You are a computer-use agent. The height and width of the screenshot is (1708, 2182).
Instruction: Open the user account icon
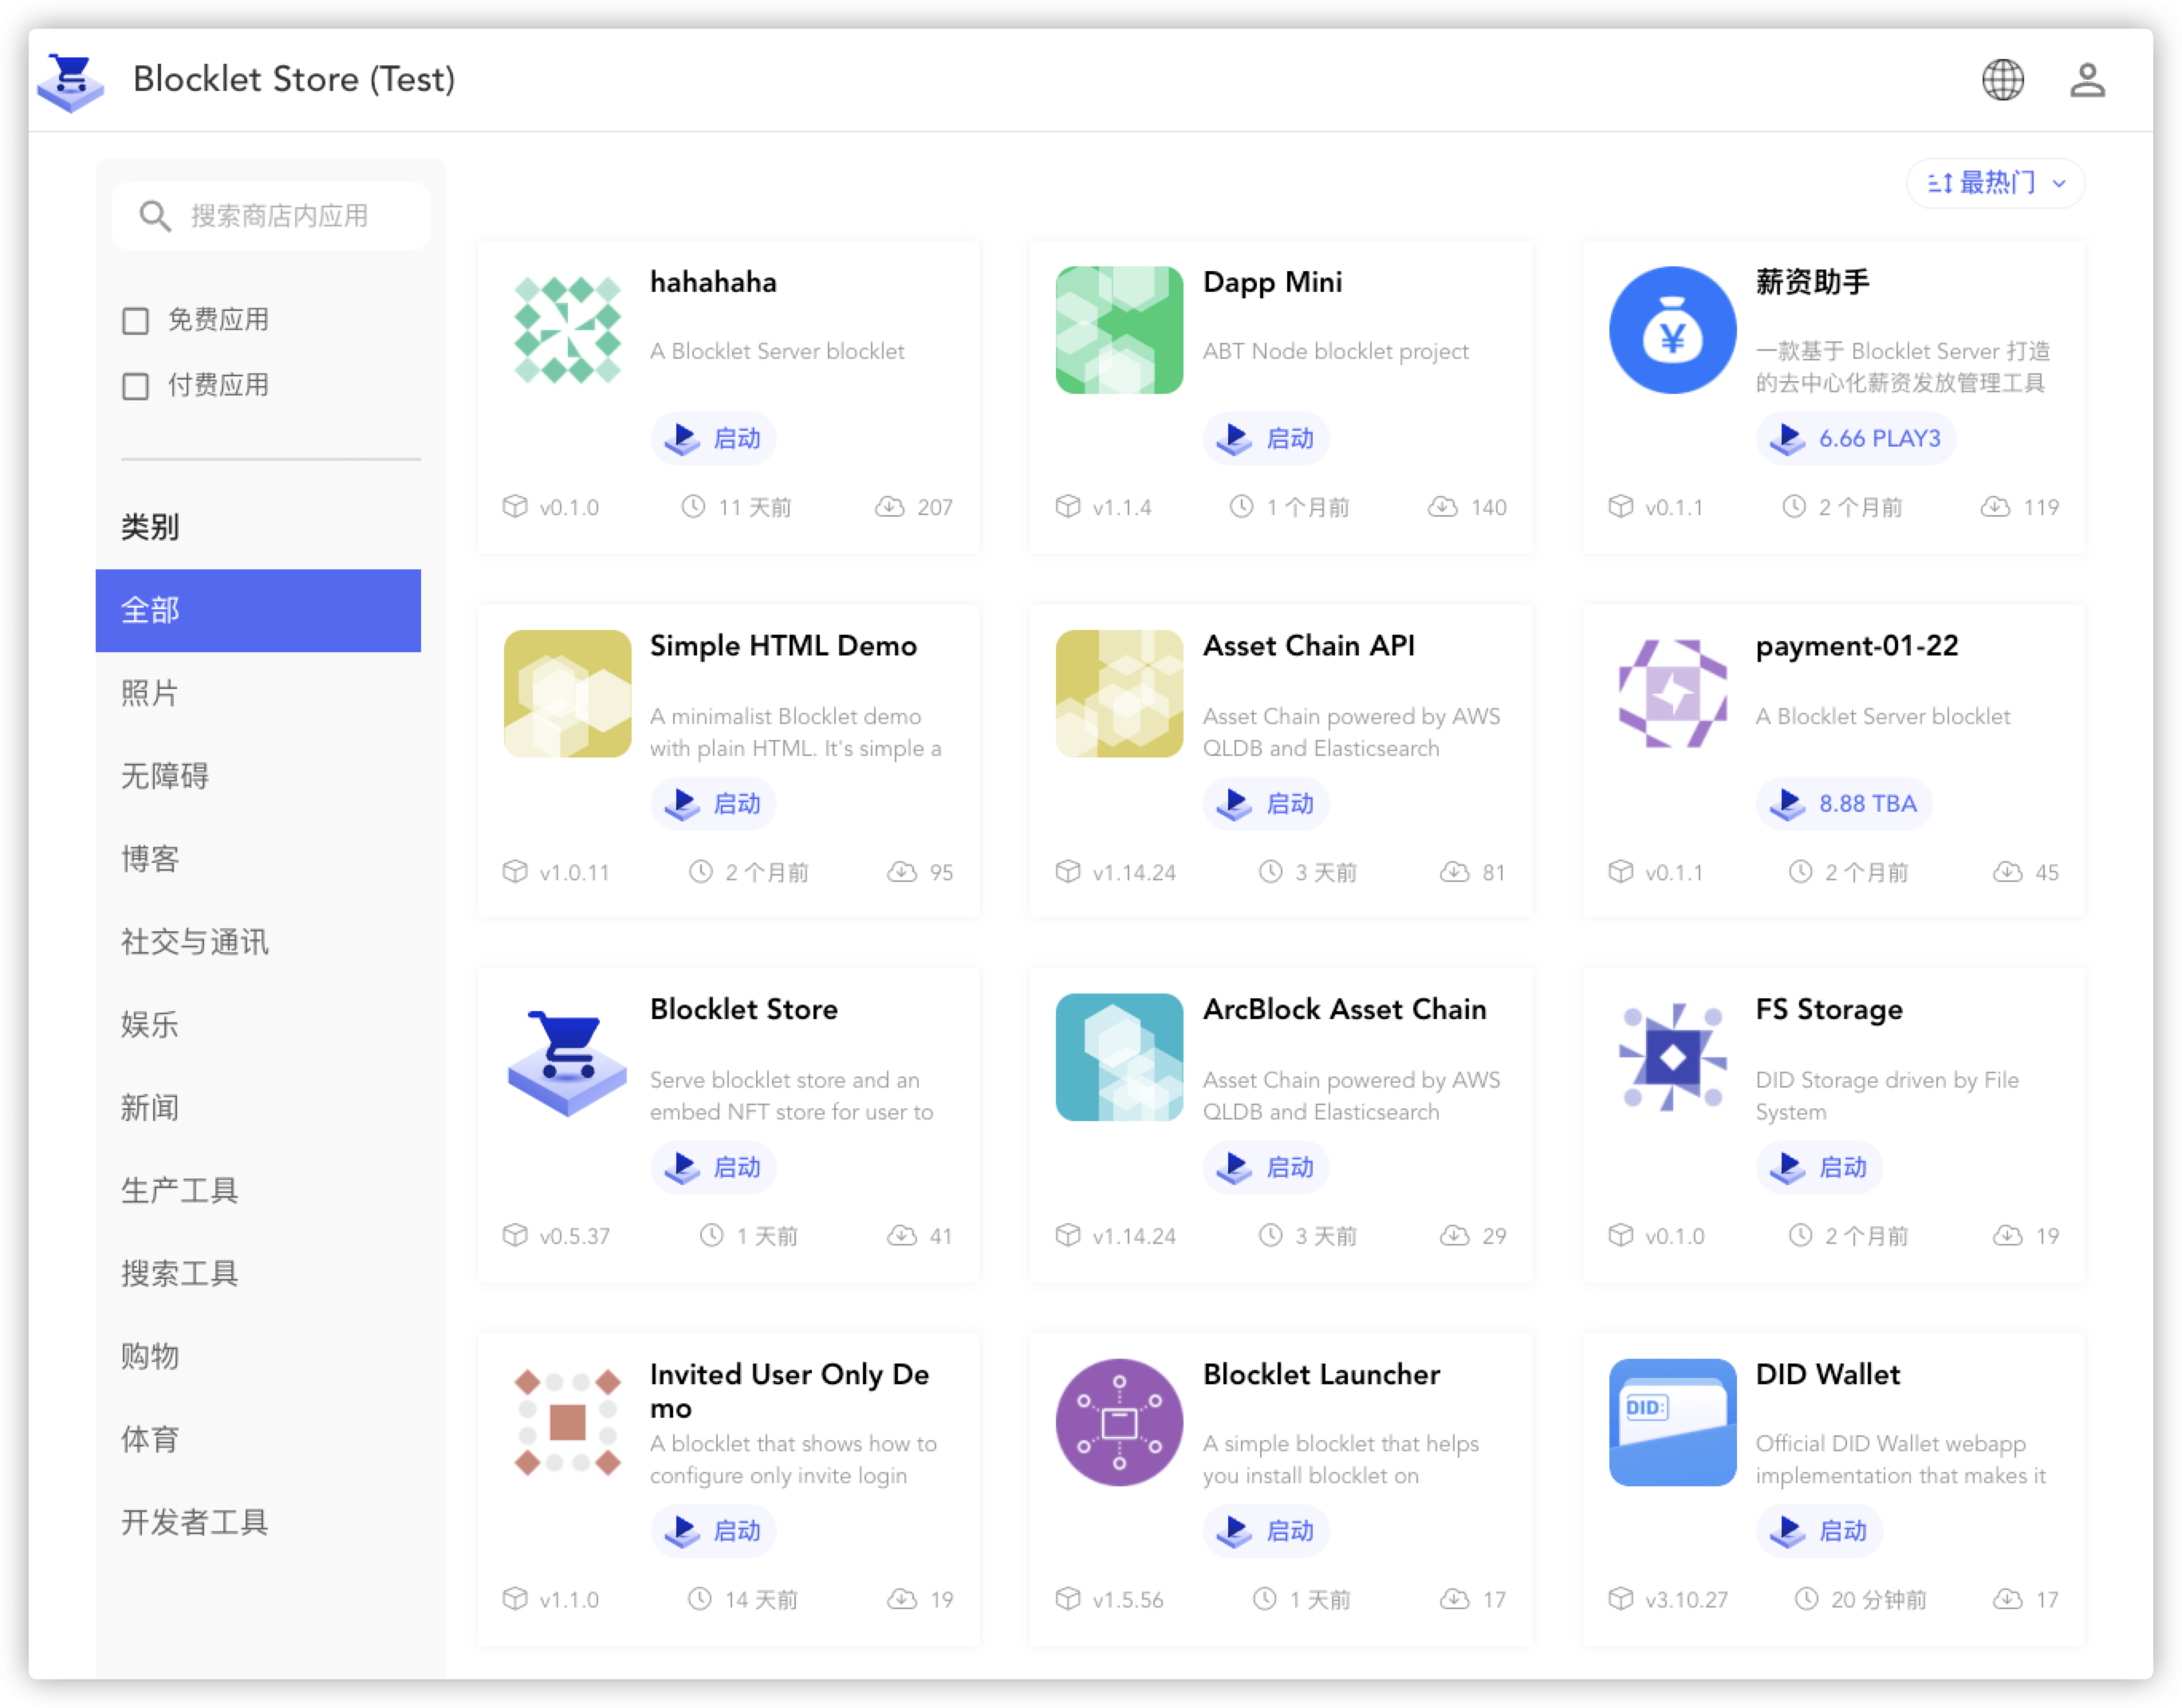2087,80
